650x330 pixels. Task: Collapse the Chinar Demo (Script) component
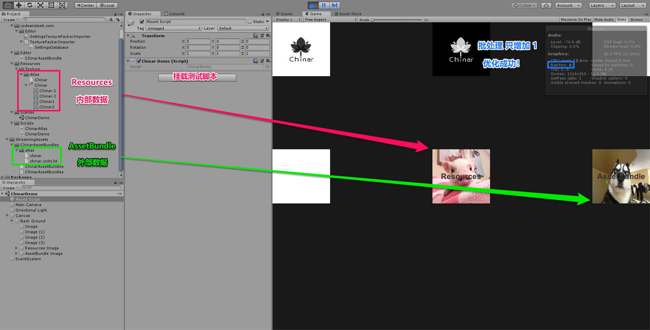click(128, 61)
